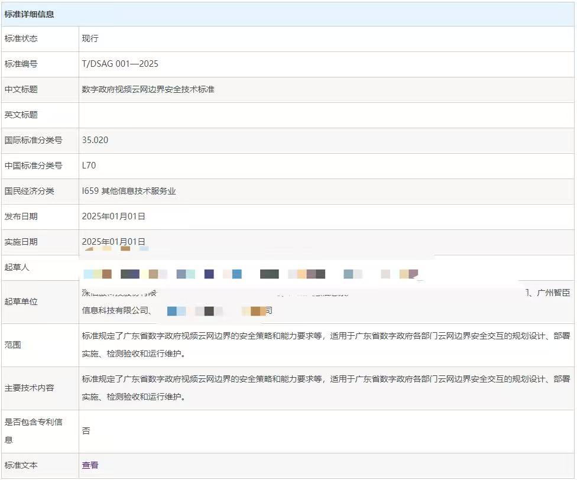Select the 主要技术内容 description paragraph
The height and width of the screenshot is (480, 577).
click(326, 388)
